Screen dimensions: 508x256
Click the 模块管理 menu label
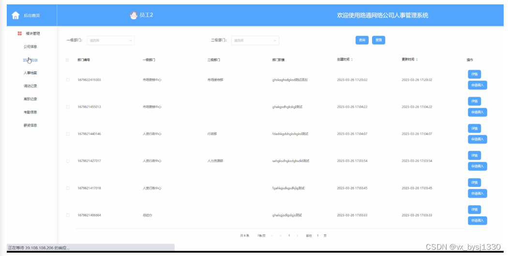[33, 33]
